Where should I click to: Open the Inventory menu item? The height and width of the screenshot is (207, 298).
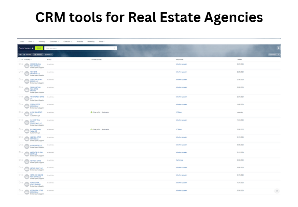(x=42, y=41)
